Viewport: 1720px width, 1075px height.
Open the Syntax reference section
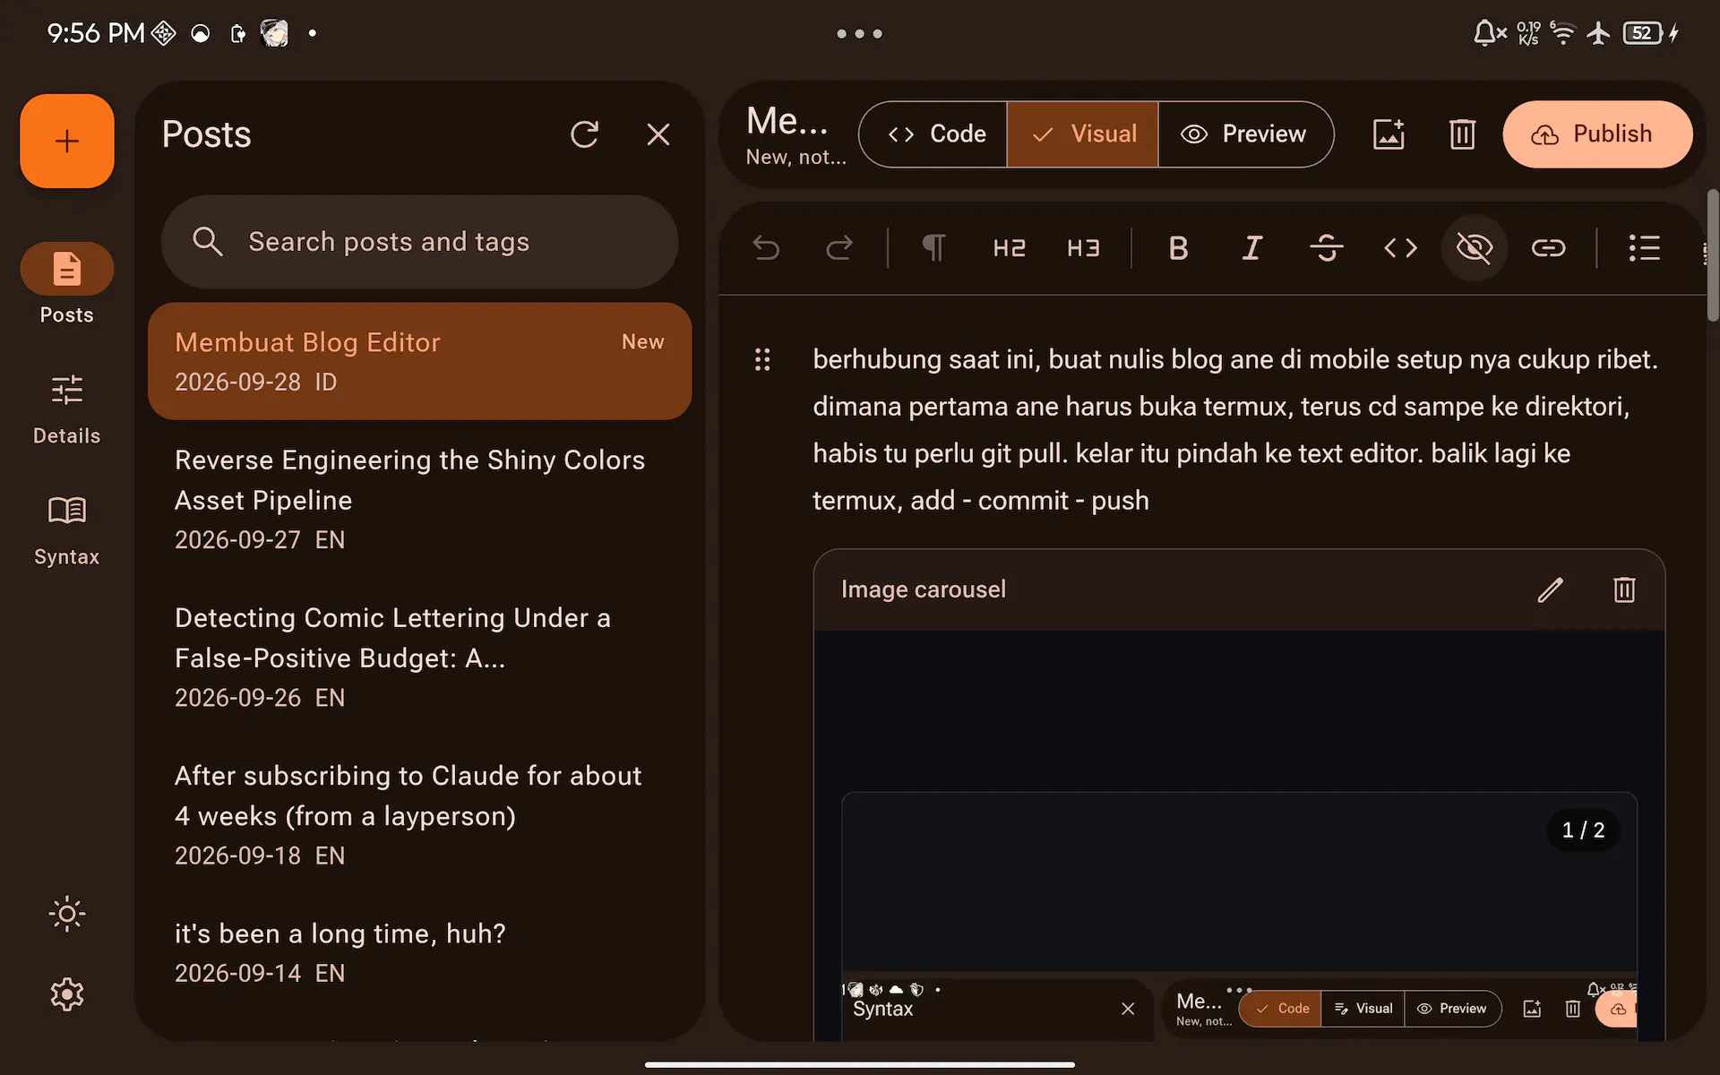(x=66, y=529)
